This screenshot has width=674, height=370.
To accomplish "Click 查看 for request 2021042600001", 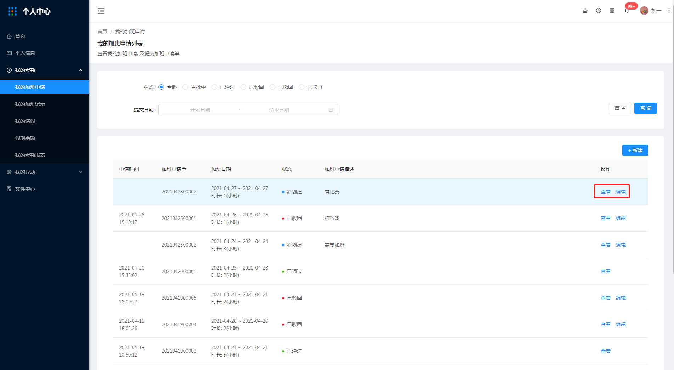I will (606, 218).
